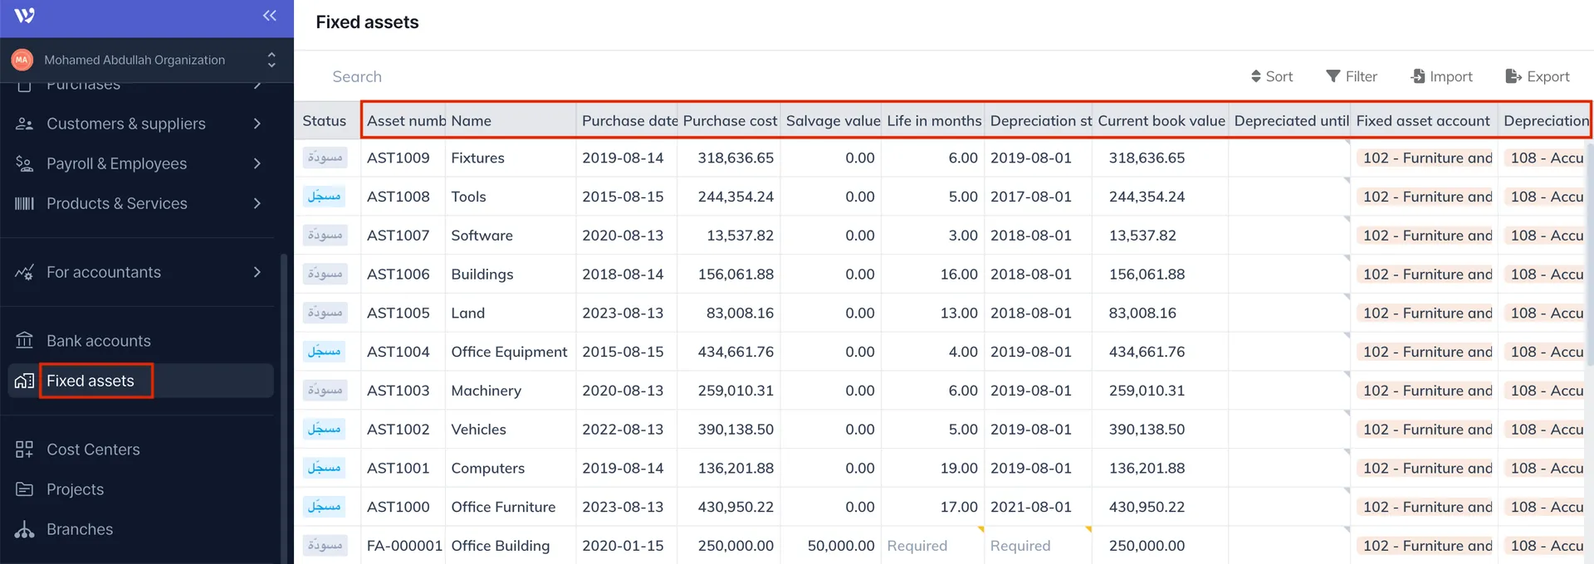
Task: Click the Current book value column header
Action: [x=1160, y=120]
